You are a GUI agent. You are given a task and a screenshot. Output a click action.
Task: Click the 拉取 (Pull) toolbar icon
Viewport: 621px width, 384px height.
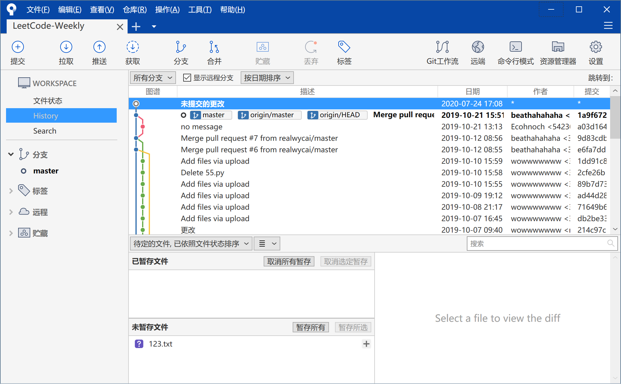pyautogui.click(x=66, y=53)
